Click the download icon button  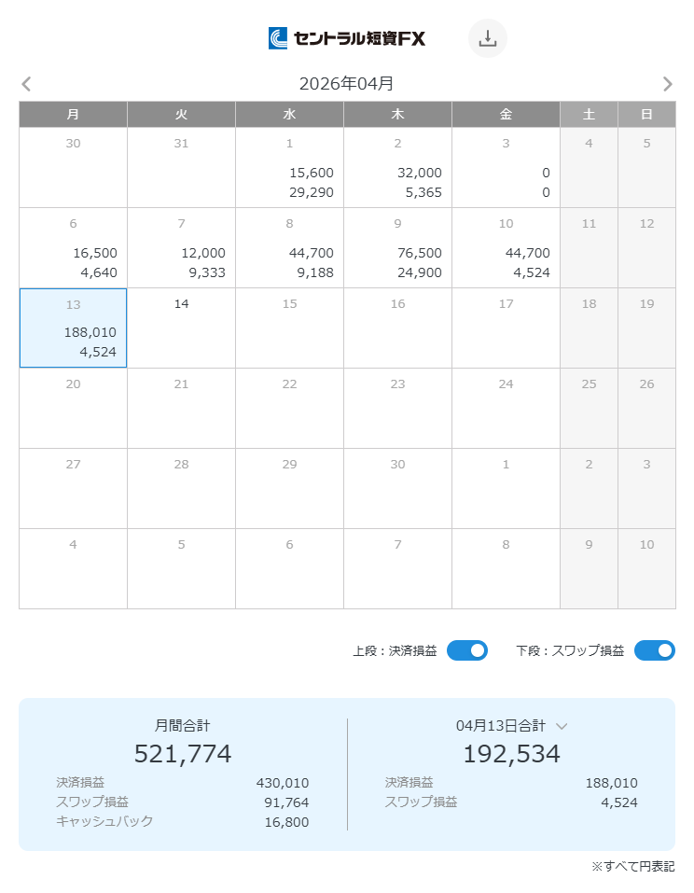click(487, 38)
